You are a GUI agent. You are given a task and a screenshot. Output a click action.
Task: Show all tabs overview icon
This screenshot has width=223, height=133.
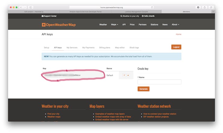coord(211,7)
